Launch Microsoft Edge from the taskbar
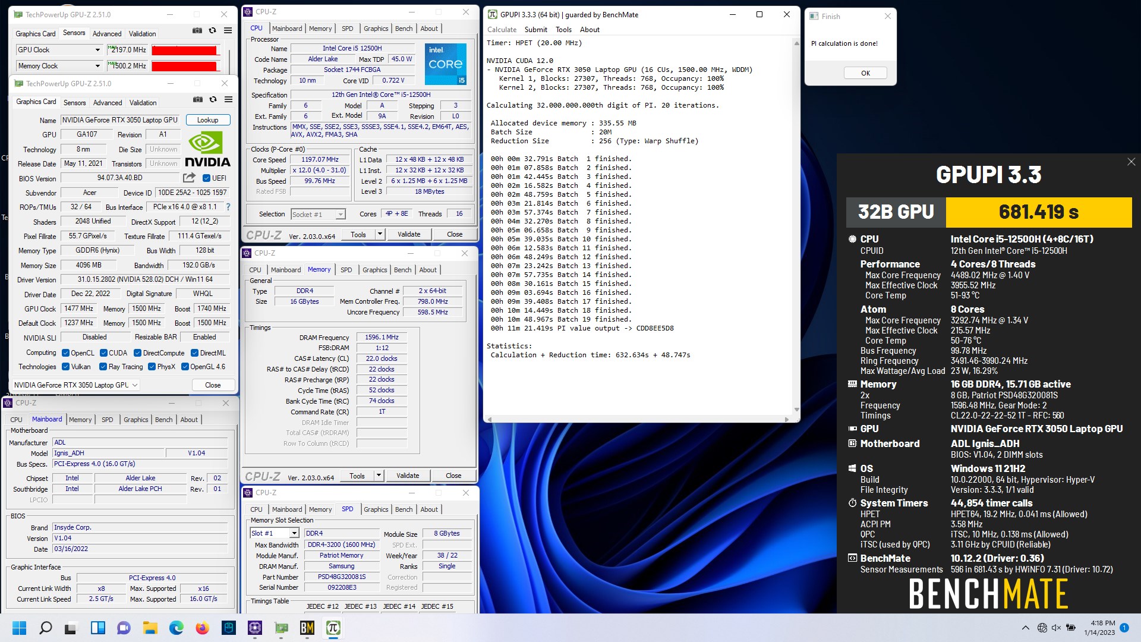This screenshot has width=1141, height=642. (176, 628)
